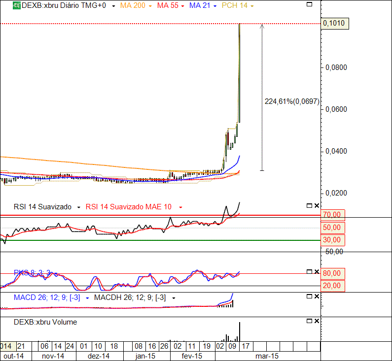Click the 0,0600 price axis label
Image resolution: width=392 pixels, height=361 pixels.
coord(336,109)
